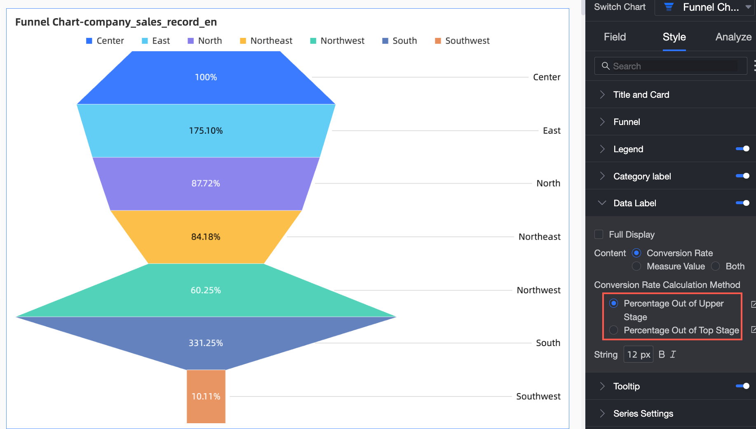Click the chart title text
Image resolution: width=756 pixels, height=429 pixels.
[116, 22]
